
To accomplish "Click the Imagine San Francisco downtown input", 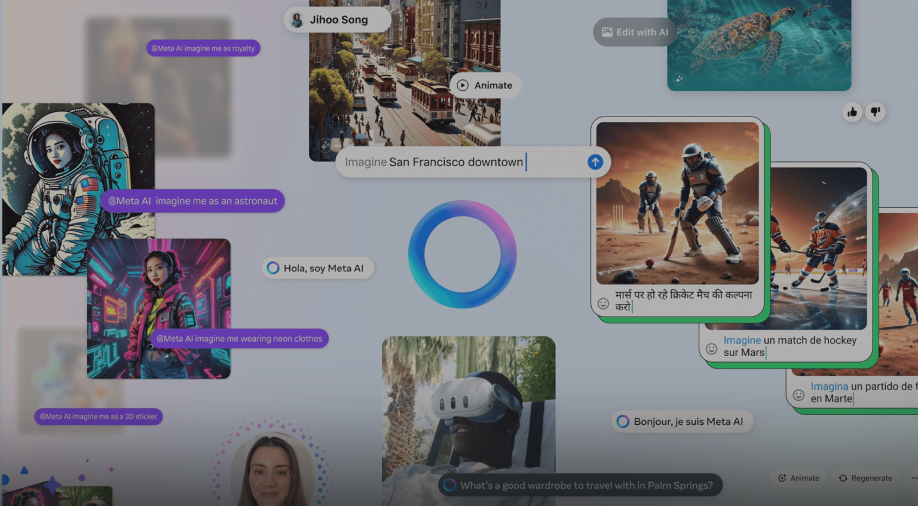I will [x=473, y=162].
